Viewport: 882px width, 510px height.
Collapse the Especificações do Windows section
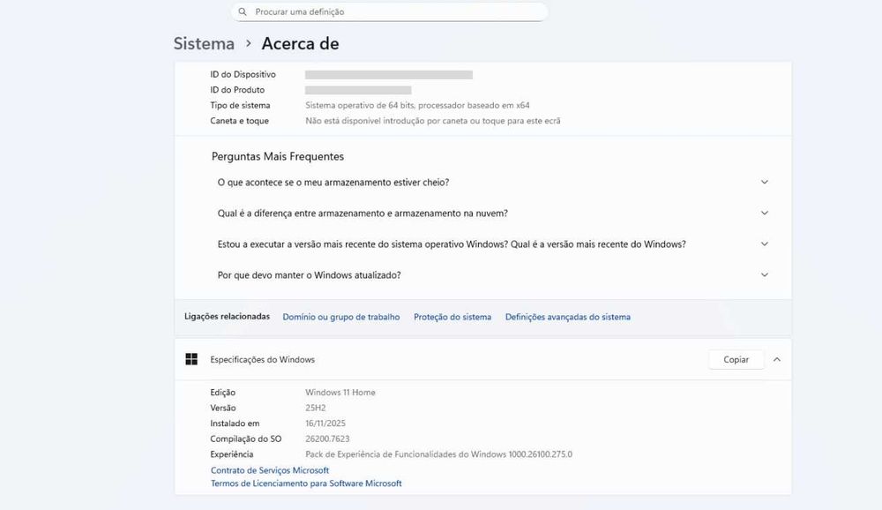coord(777,359)
